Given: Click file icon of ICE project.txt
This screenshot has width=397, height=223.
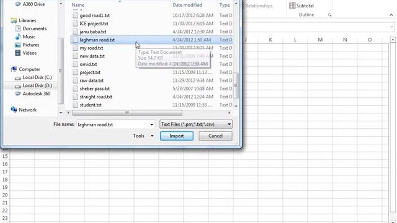Looking at the screenshot, I should coord(75,24).
